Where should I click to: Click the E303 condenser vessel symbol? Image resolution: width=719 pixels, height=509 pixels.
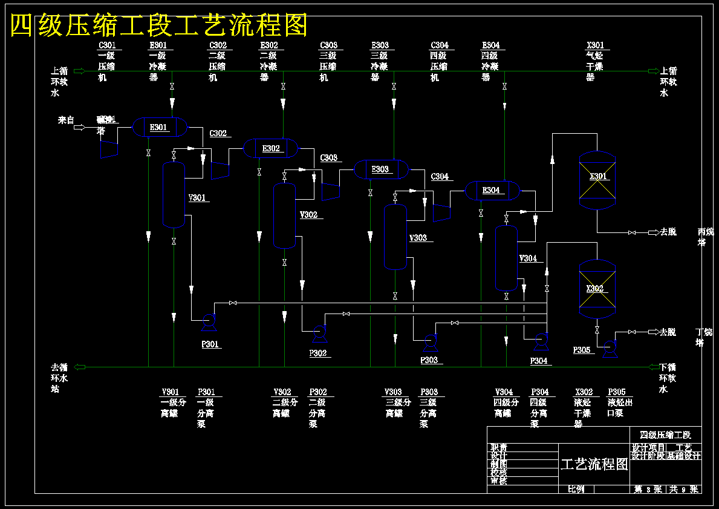click(x=381, y=169)
